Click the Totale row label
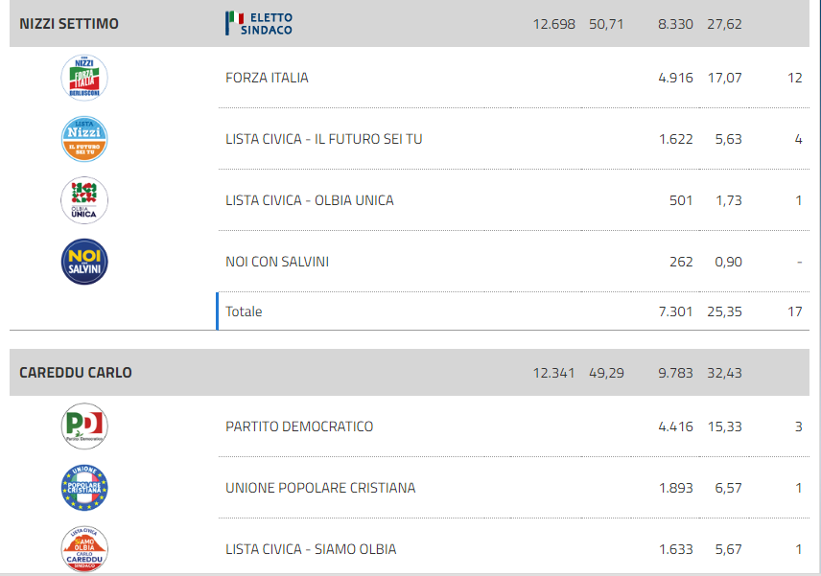This screenshot has height=576, width=821. pyautogui.click(x=244, y=311)
